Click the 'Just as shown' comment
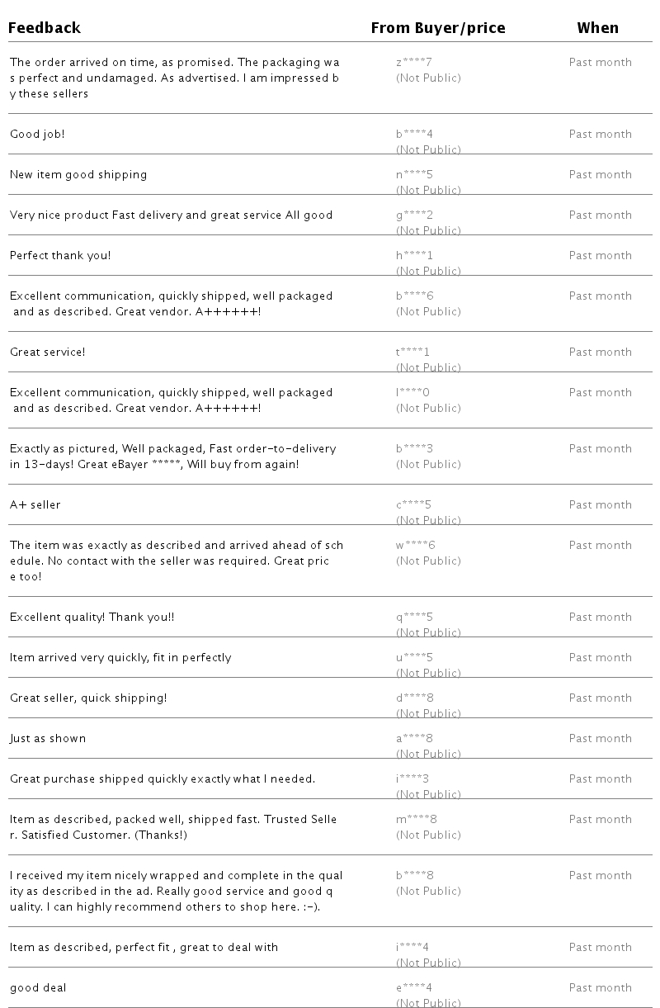The image size is (660, 1008). tap(48, 738)
